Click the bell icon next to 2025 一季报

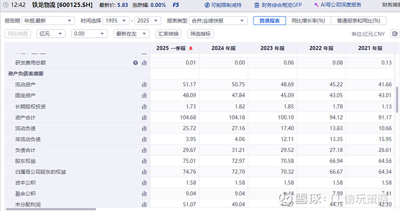[190, 48]
